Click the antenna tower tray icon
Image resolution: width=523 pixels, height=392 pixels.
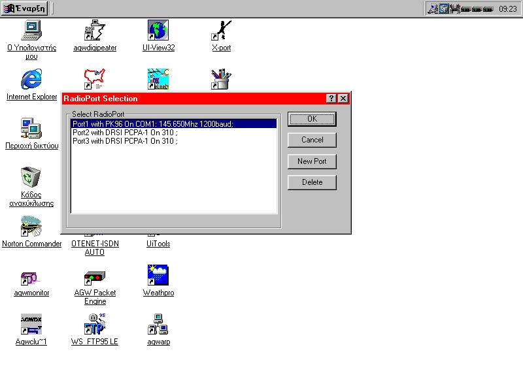click(455, 8)
